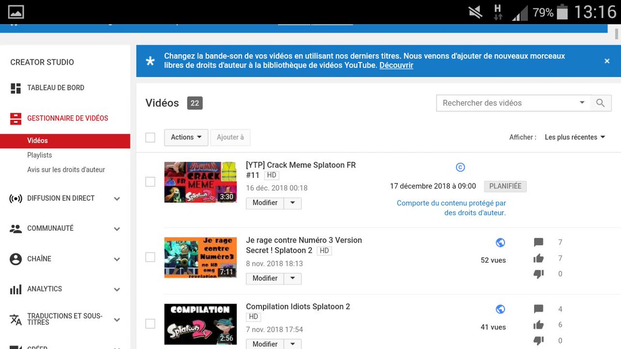Click thumb-down icon on Compilation Idiots video
This screenshot has height=349, width=621.
point(539,341)
